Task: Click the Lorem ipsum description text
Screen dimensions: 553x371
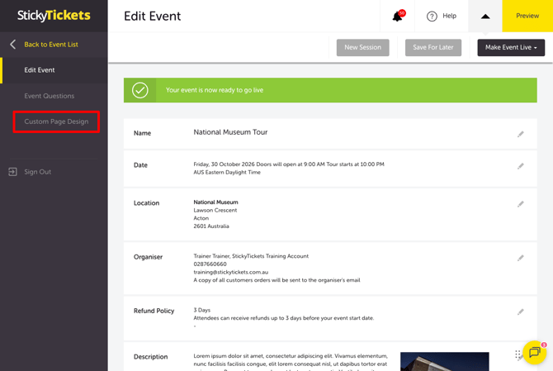Action: 291,364
